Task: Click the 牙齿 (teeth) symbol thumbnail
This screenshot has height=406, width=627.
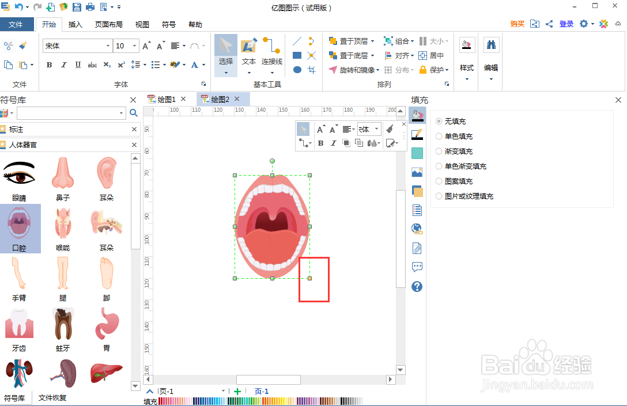Action: pos(19,323)
